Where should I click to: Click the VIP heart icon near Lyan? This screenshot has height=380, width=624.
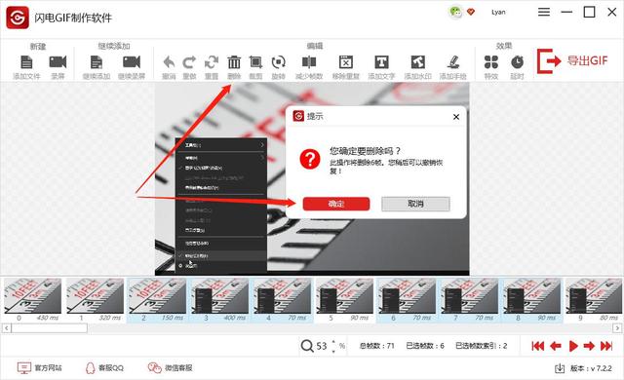tap(471, 12)
